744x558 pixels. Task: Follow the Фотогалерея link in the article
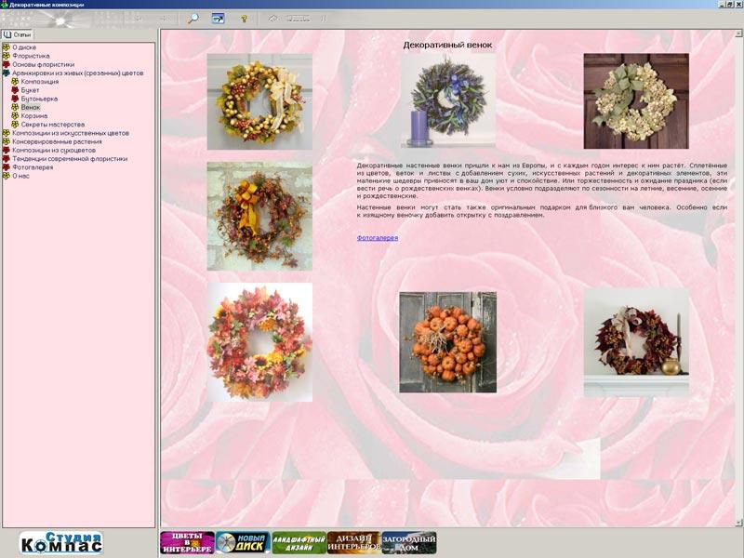click(x=377, y=238)
